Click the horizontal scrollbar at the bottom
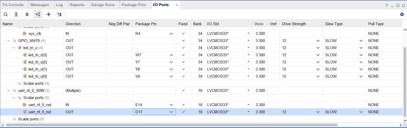The width and height of the screenshot is (407, 128). (x=172, y=125)
